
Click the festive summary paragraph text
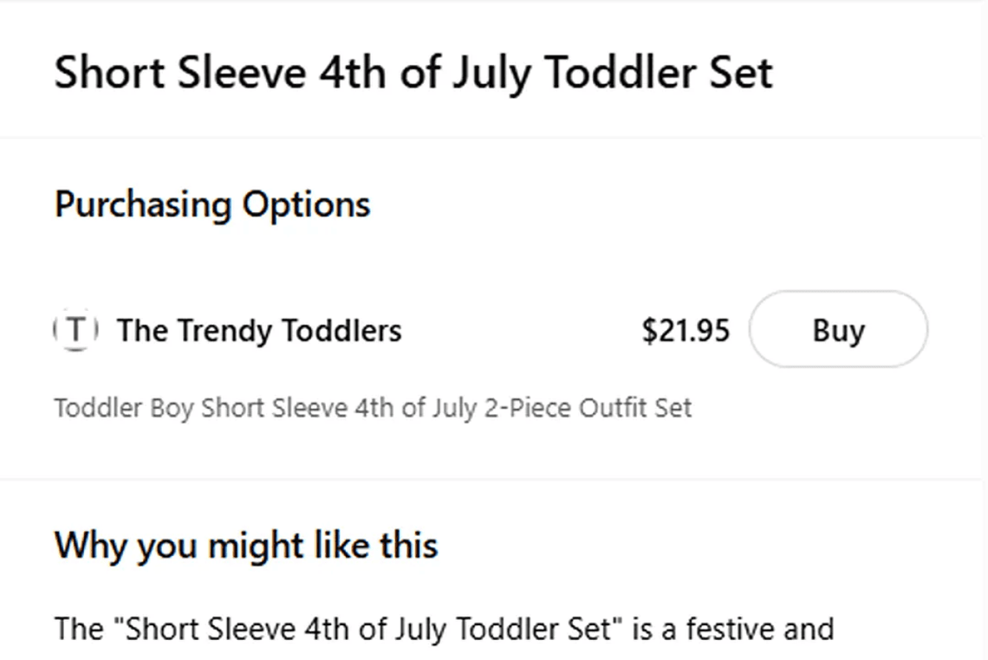point(444,628)
